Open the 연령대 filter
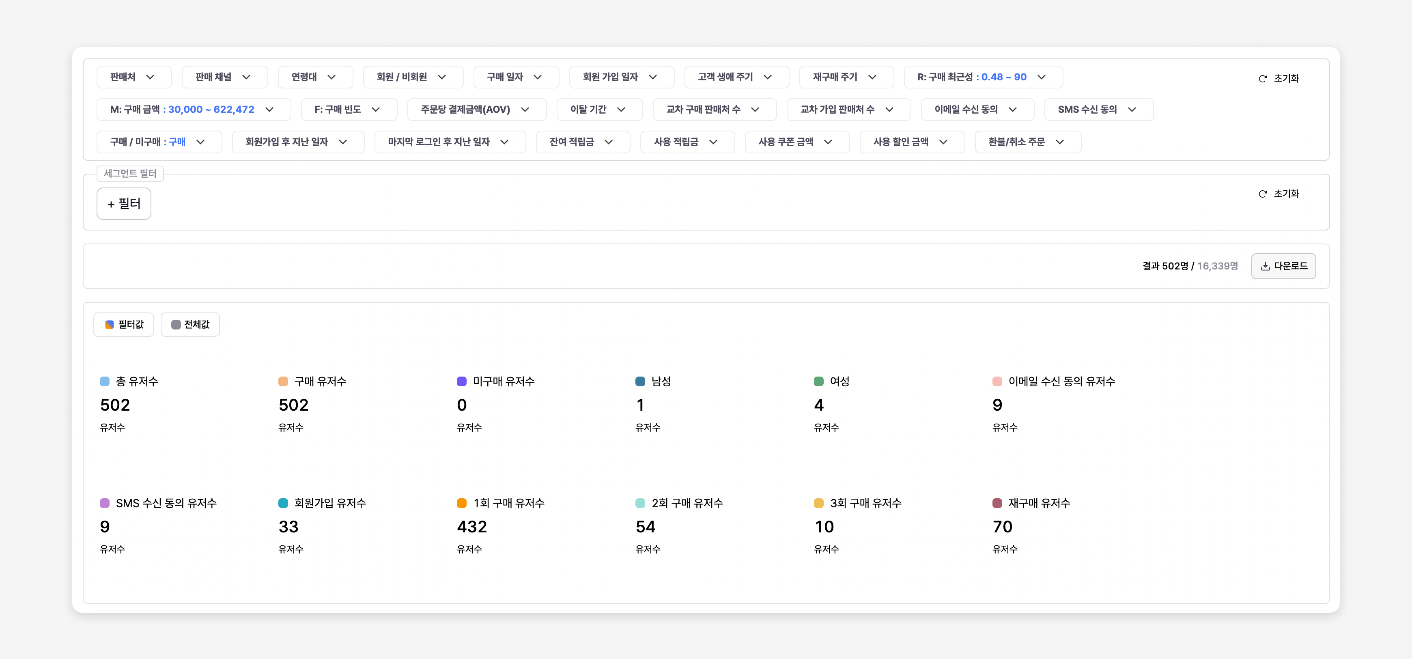Screen dimensions: 1412x659 click(315, 78)
